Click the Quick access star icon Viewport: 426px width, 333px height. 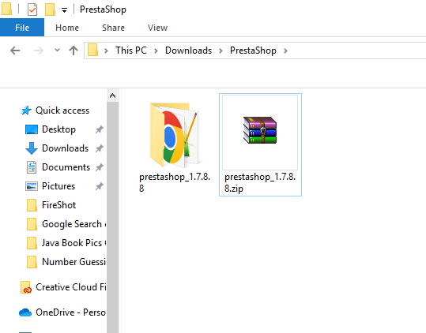click(x=26, y=110)
